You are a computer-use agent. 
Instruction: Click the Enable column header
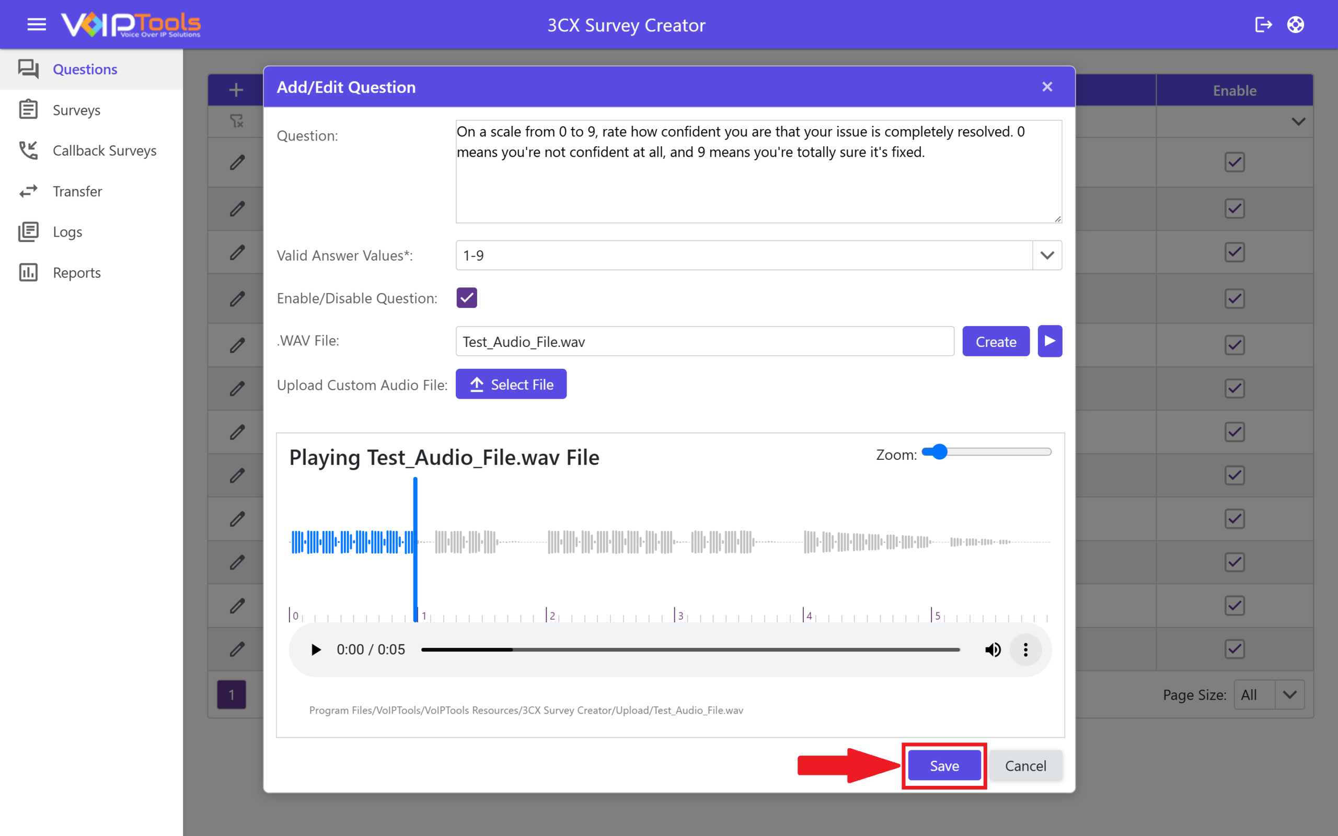[x=1234, y=90]
